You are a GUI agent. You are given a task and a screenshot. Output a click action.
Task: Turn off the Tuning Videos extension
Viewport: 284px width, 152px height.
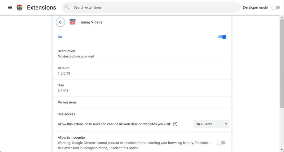[x=222, y=37]
